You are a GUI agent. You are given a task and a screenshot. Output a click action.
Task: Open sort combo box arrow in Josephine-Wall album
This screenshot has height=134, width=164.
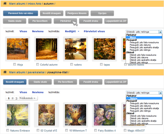[x=160, y=93]
